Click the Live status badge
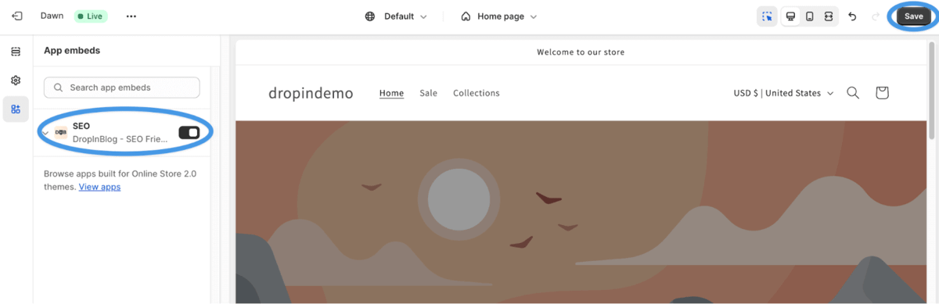 (91, 16)
